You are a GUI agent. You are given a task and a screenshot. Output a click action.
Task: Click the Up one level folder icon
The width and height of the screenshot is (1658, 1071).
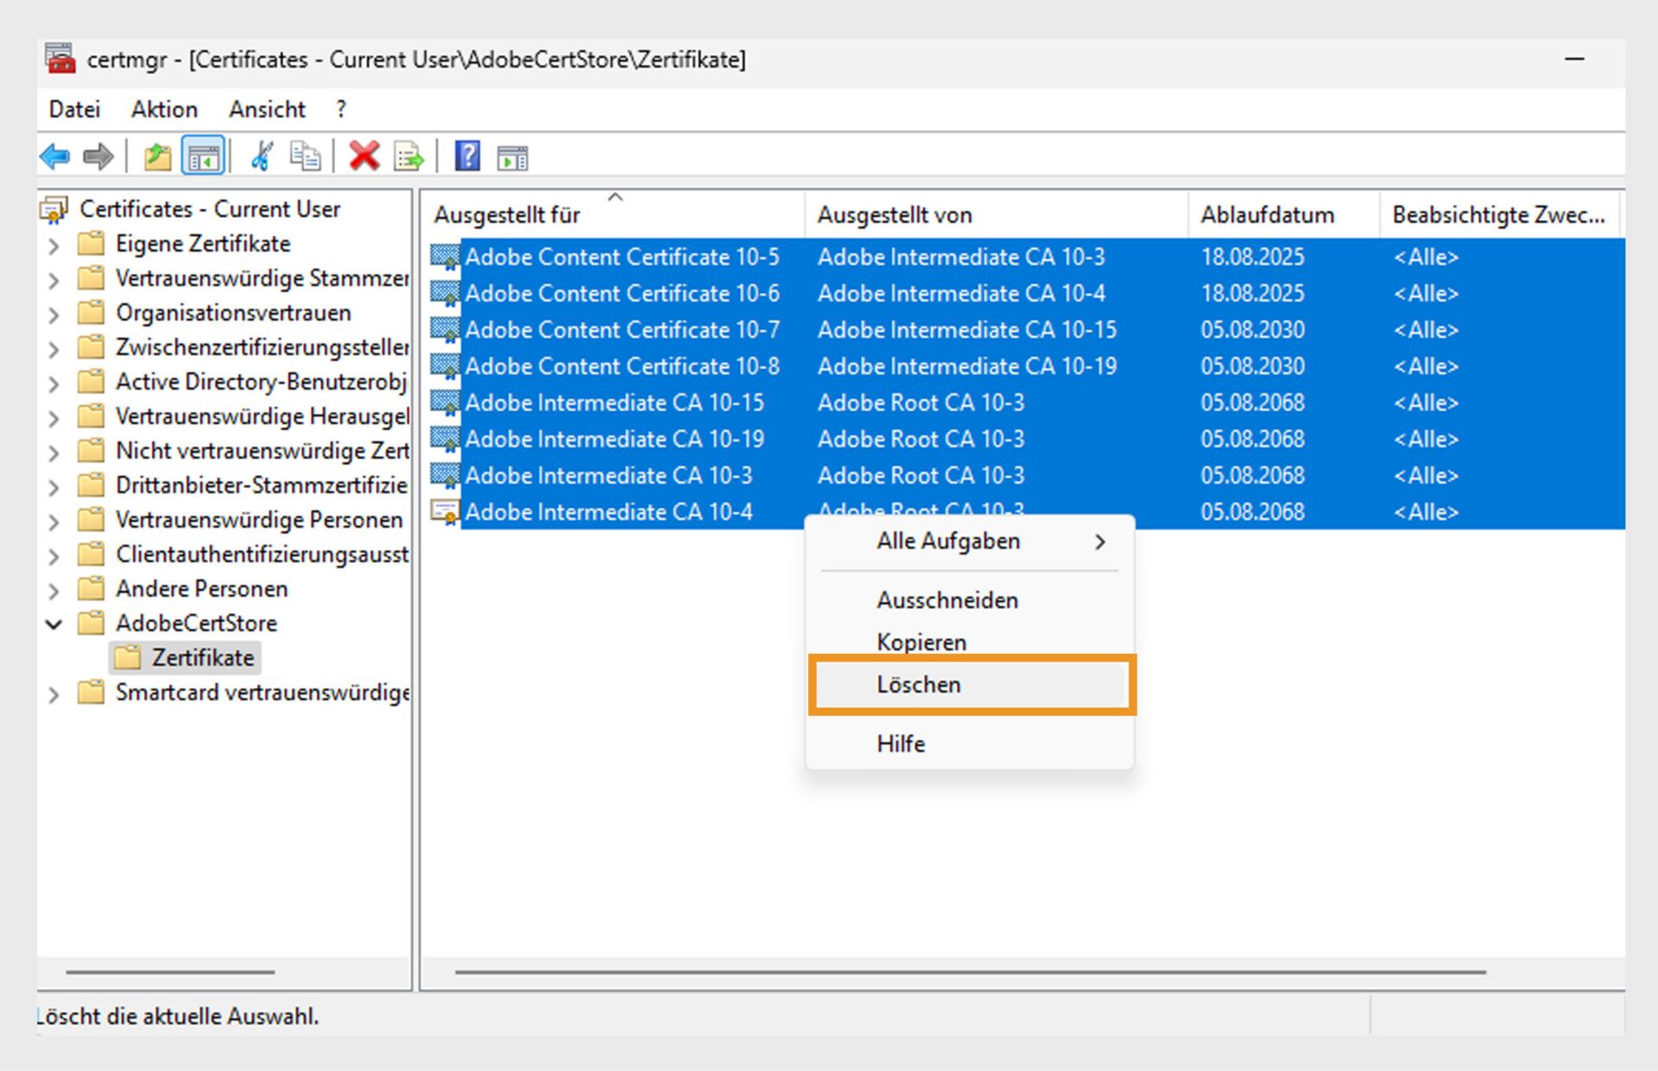(158, 156)
